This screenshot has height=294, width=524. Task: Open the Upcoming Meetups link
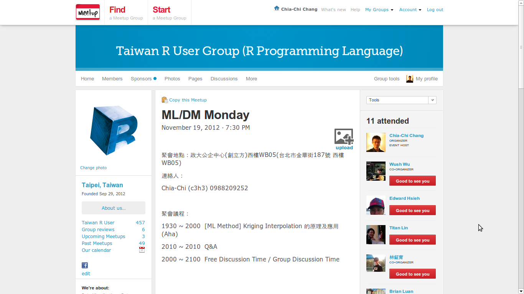104,236
